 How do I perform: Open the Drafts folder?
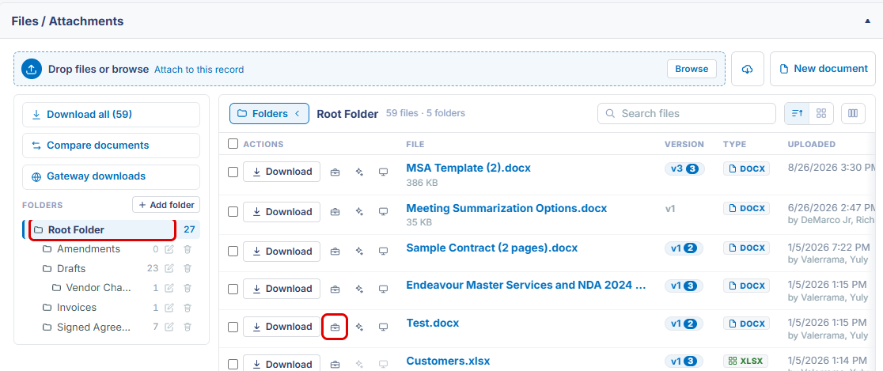point(71,268)
